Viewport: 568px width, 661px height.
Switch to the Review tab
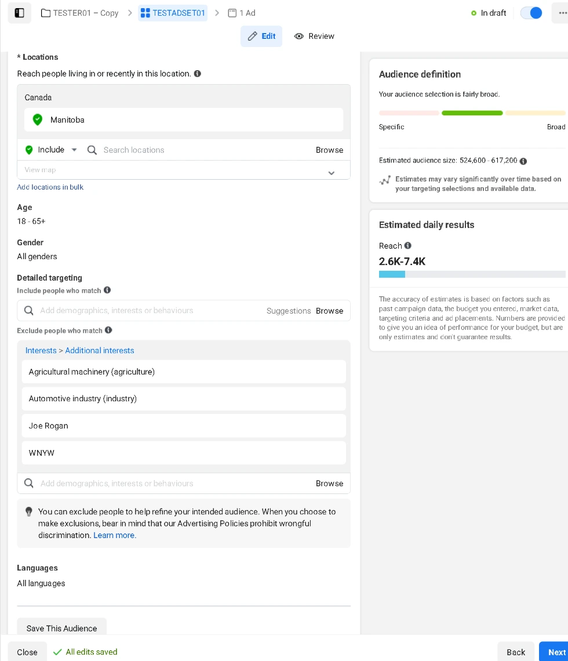[x=314, y=36]
